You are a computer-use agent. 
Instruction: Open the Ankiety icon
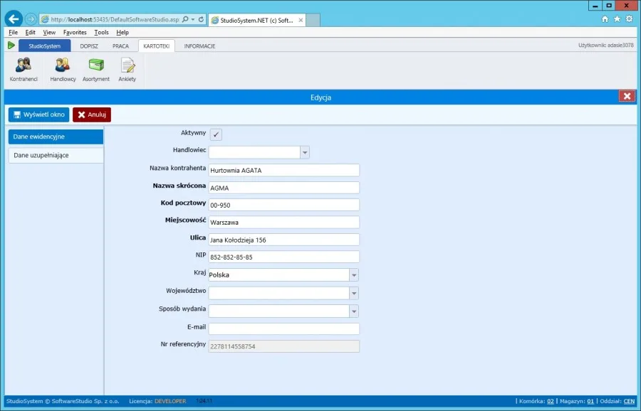[x=127, y=70]
